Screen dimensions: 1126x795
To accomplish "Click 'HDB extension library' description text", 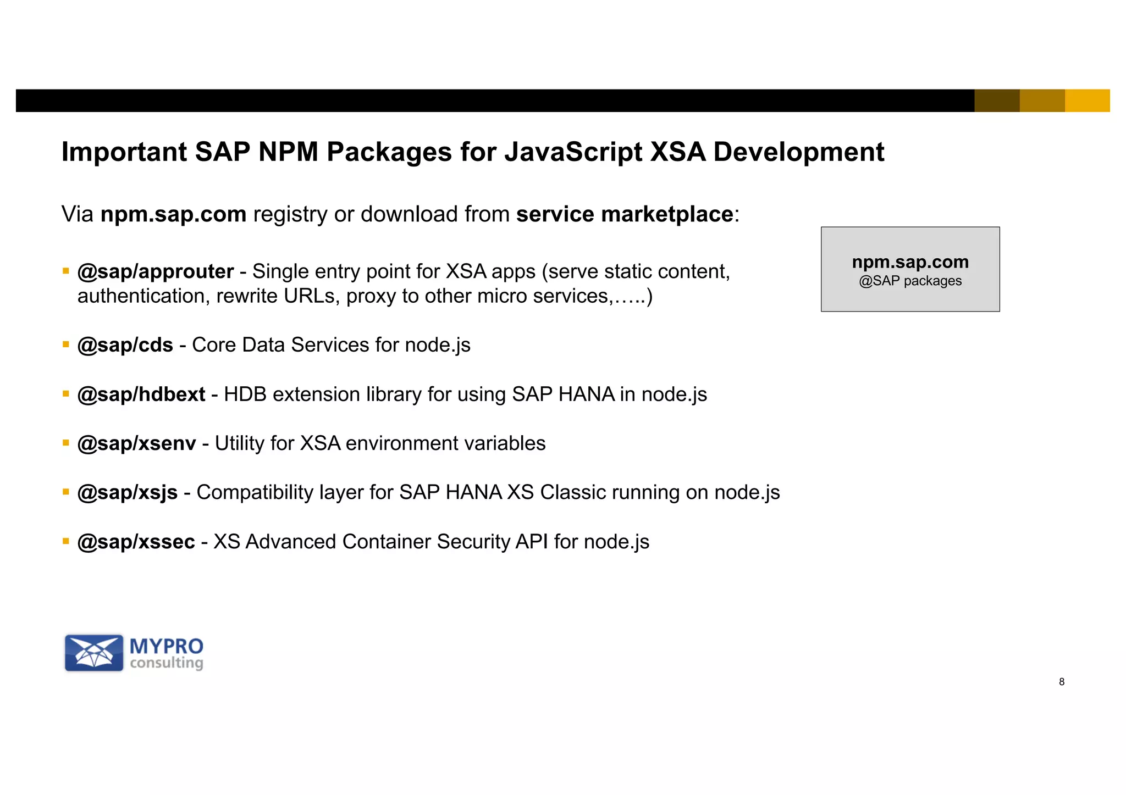I will (465, 394).
